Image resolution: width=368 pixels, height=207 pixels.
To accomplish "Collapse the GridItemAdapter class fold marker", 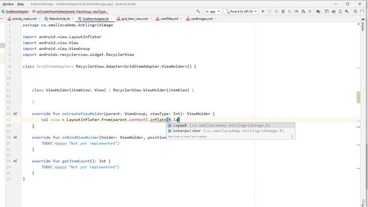I will 21,67.
